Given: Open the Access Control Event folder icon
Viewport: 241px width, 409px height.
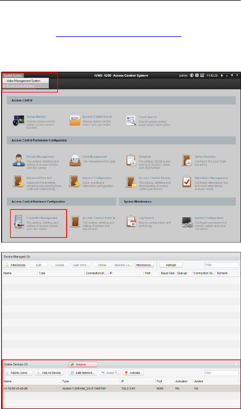Looking at the screenshot, I should (x=74, y=120).
